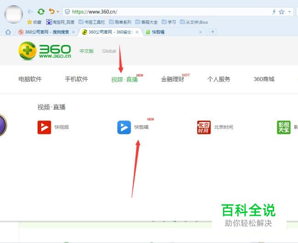Click the red 快视频 app icon
The width and height of the screenshot is (298, 243).
click(44, 127)
